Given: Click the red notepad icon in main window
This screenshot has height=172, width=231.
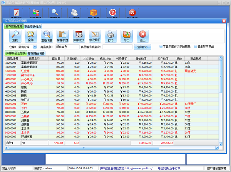Looking at the screenshot, I should (16, 13).
